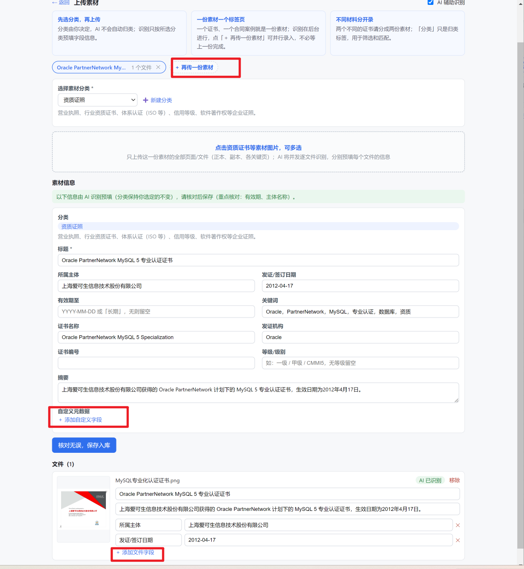Click the 关键词 input field

360,312
